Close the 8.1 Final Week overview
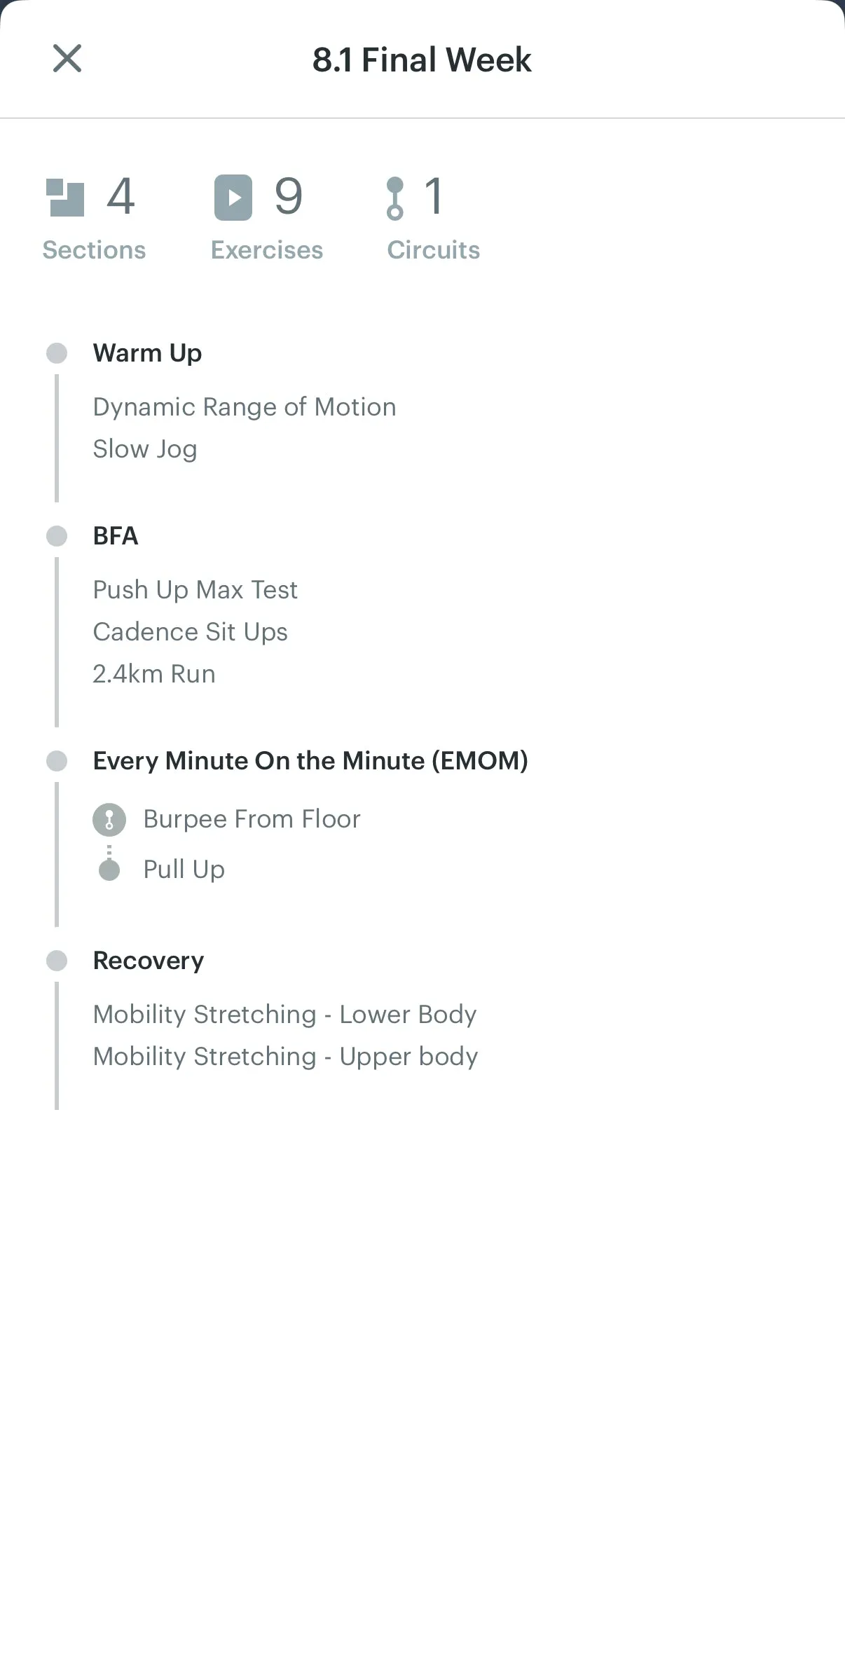 pyautogui.click(x=67, y=58)
